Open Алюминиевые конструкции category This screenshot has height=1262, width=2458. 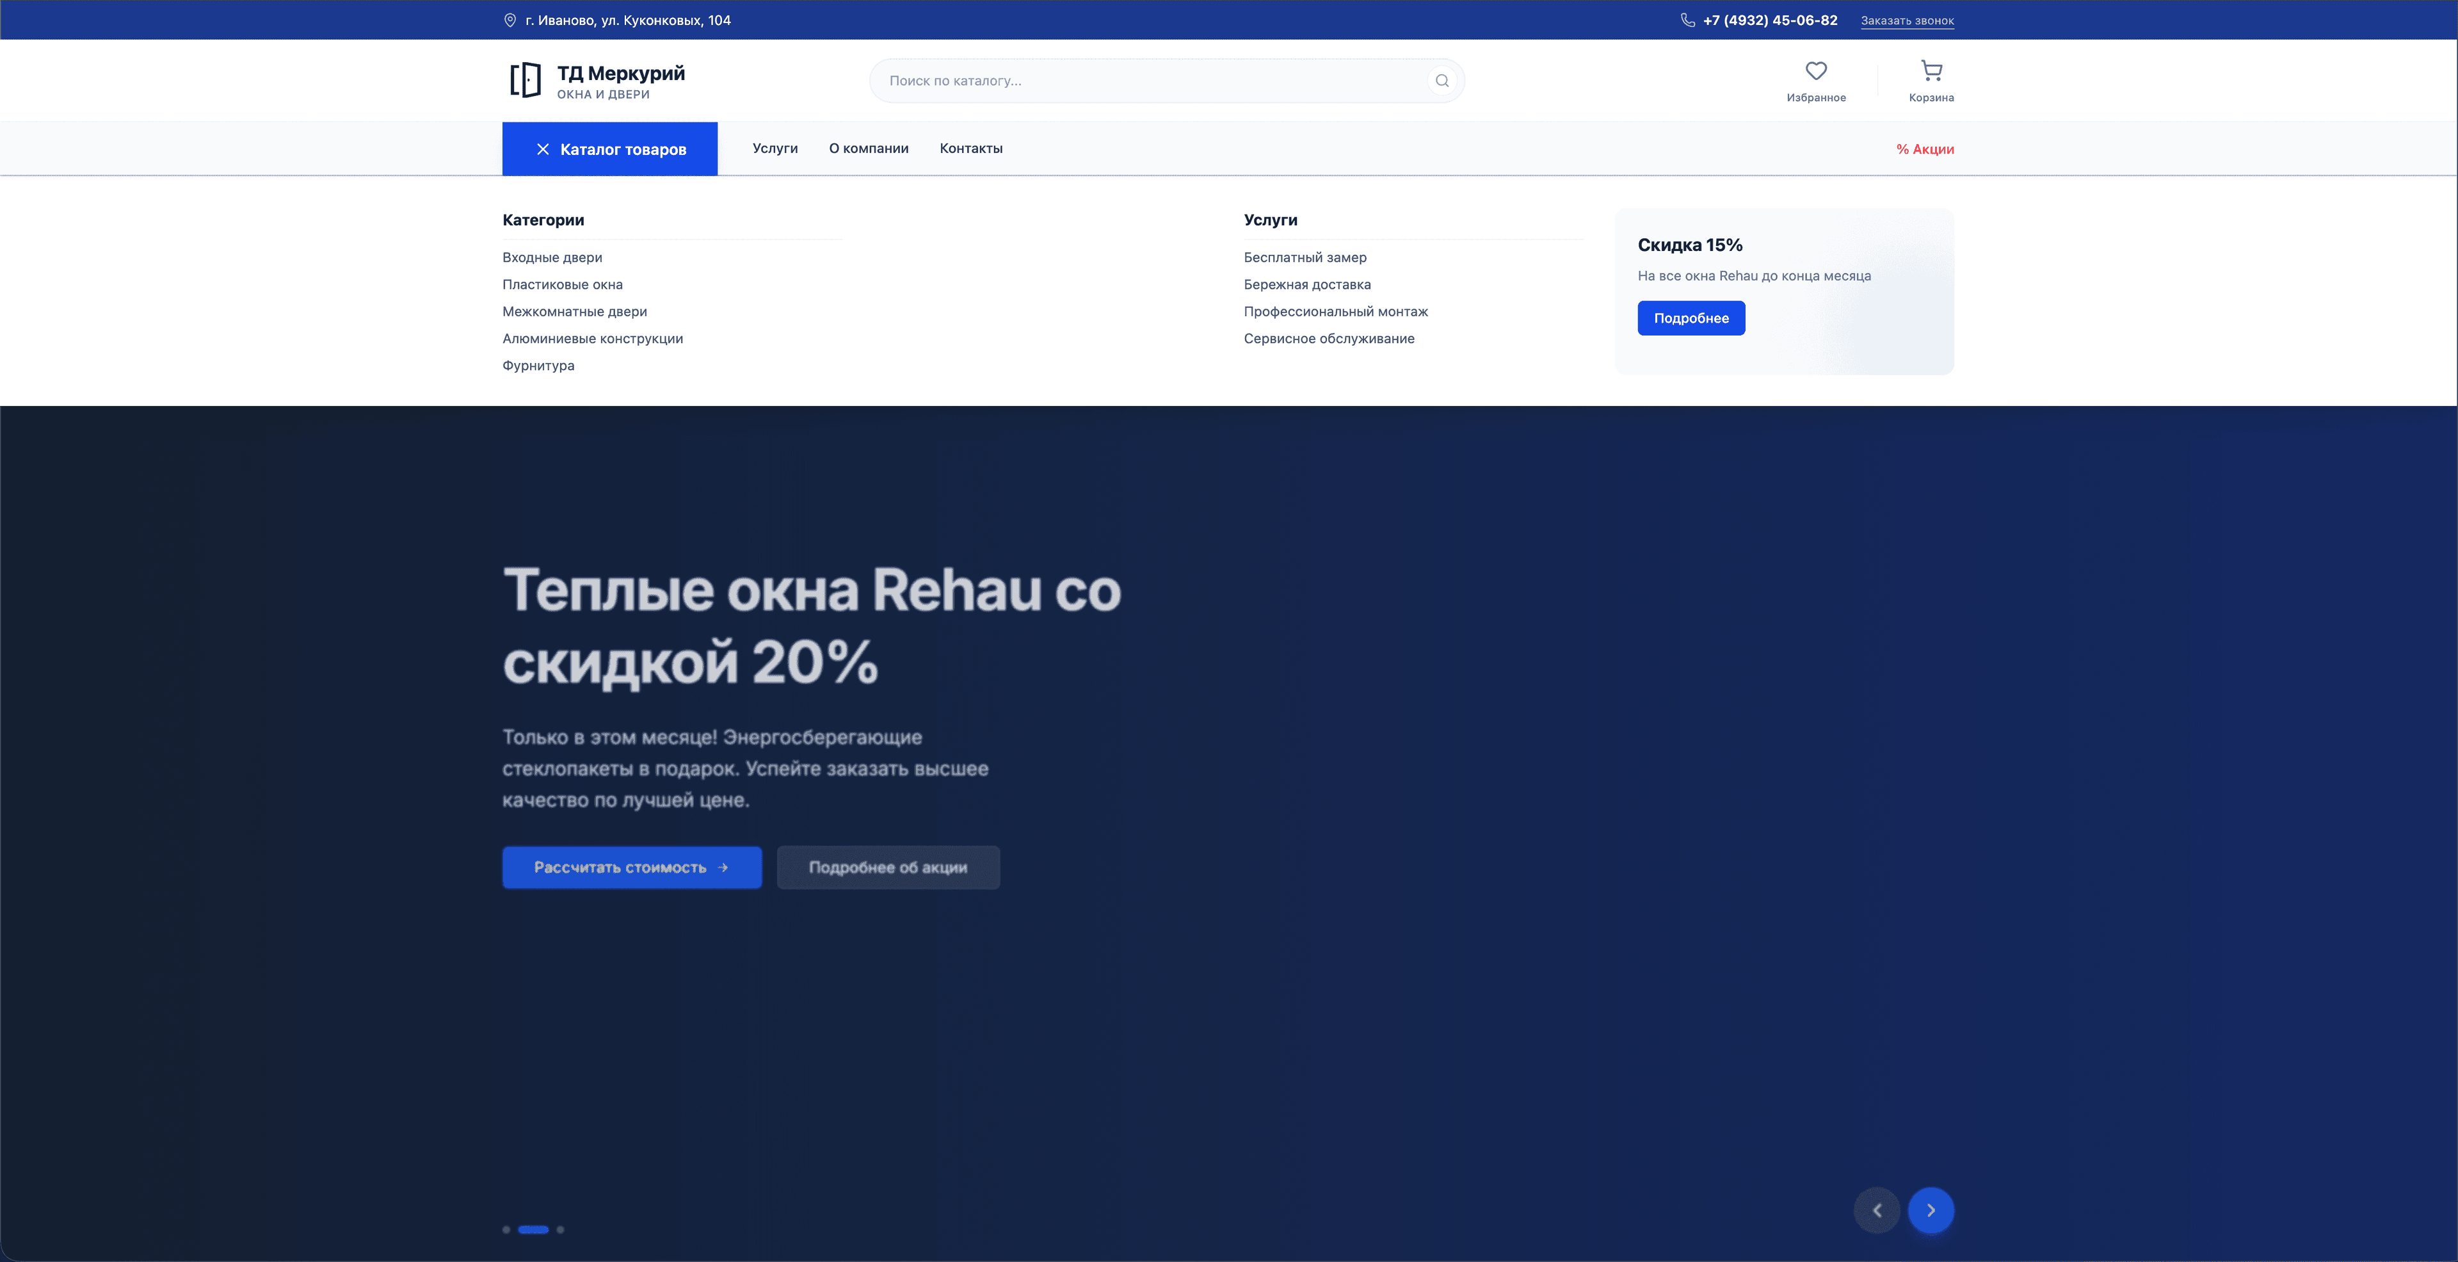pyautogui.click(x=593, y=339)
